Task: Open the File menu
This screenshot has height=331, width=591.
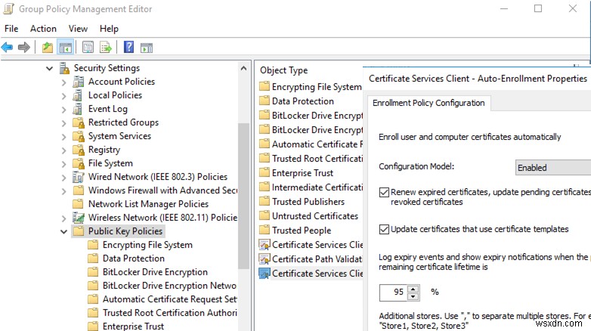Action: pos(11,29)
